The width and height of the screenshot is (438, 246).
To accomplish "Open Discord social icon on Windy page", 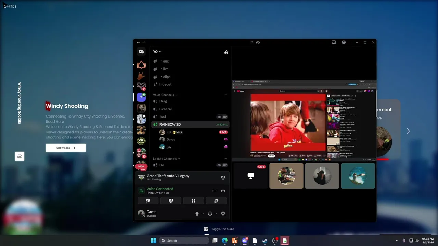I will point(20,156).
